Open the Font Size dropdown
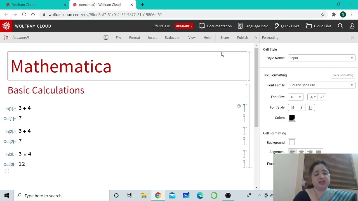 (x=296, y=97)
